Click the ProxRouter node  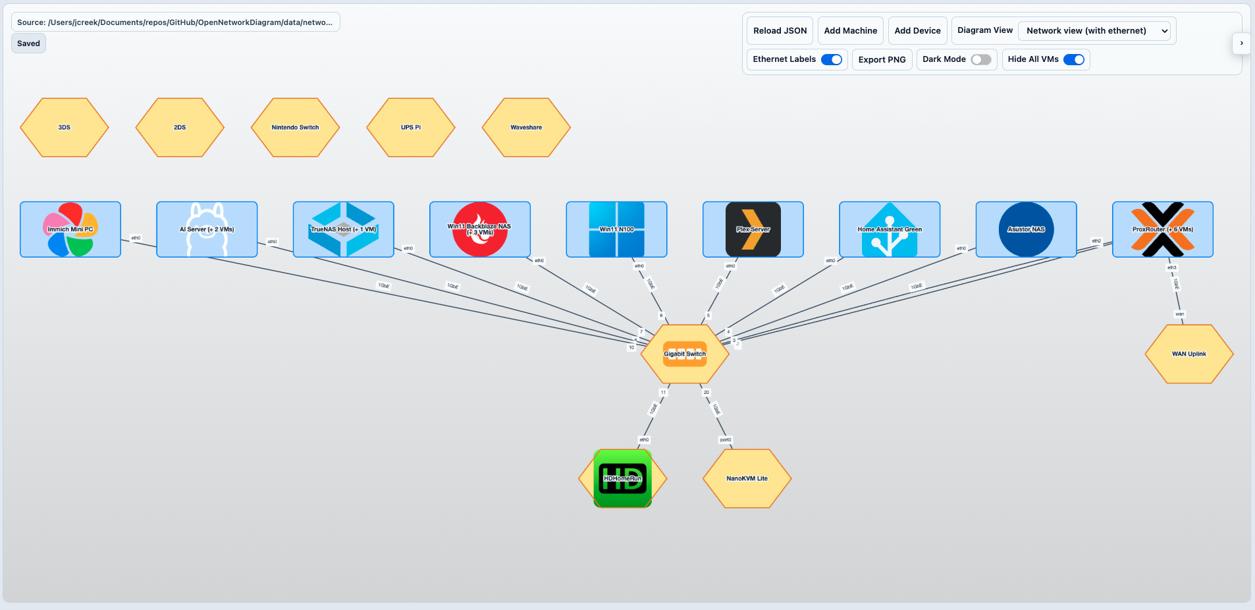click(x=1163, y=229)
